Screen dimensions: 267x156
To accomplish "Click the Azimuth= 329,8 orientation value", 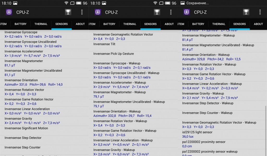I will (193, 59).
